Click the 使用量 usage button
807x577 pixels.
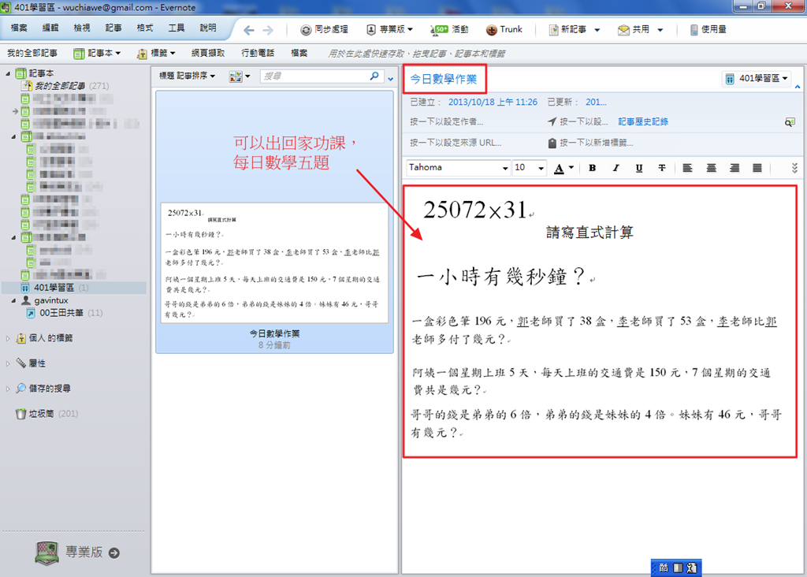click(x=708, y=29)
